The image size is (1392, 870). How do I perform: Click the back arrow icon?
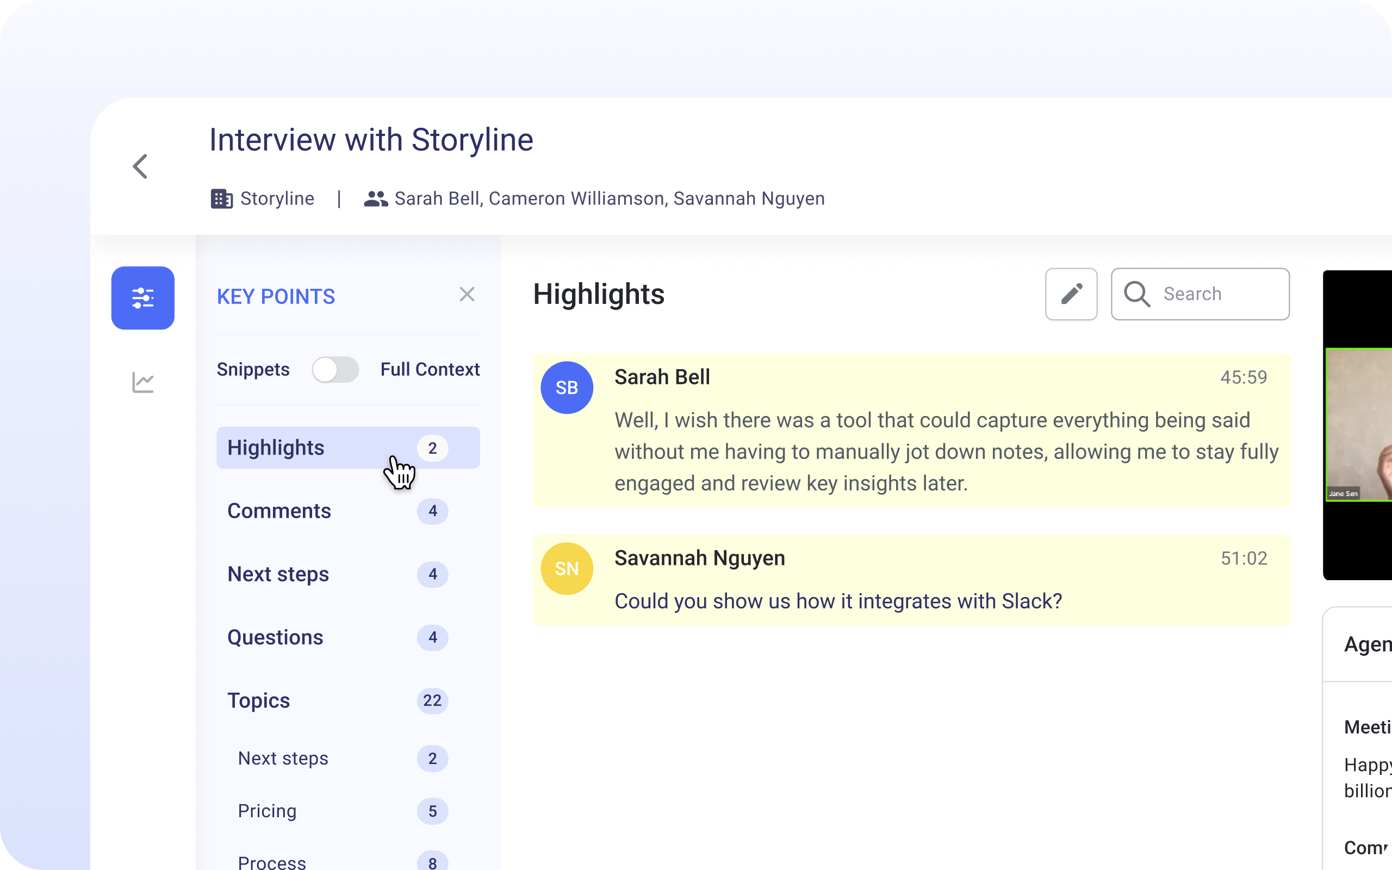[x=140, y=167]
